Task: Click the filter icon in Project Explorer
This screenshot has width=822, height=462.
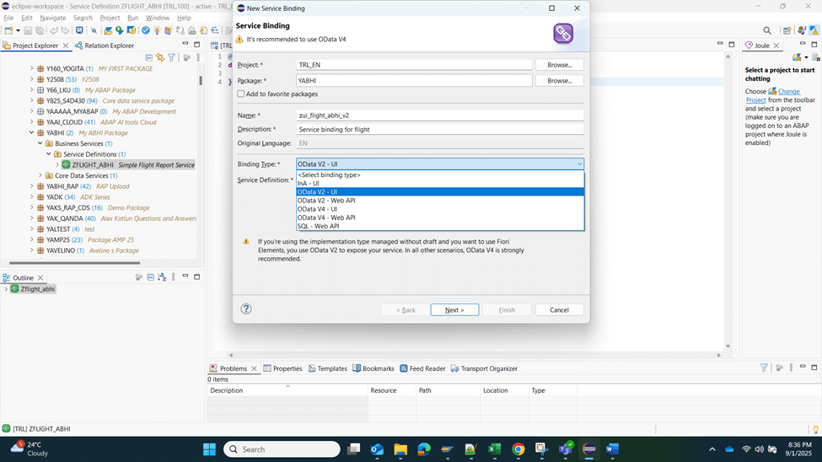Action: click(172, 58)
